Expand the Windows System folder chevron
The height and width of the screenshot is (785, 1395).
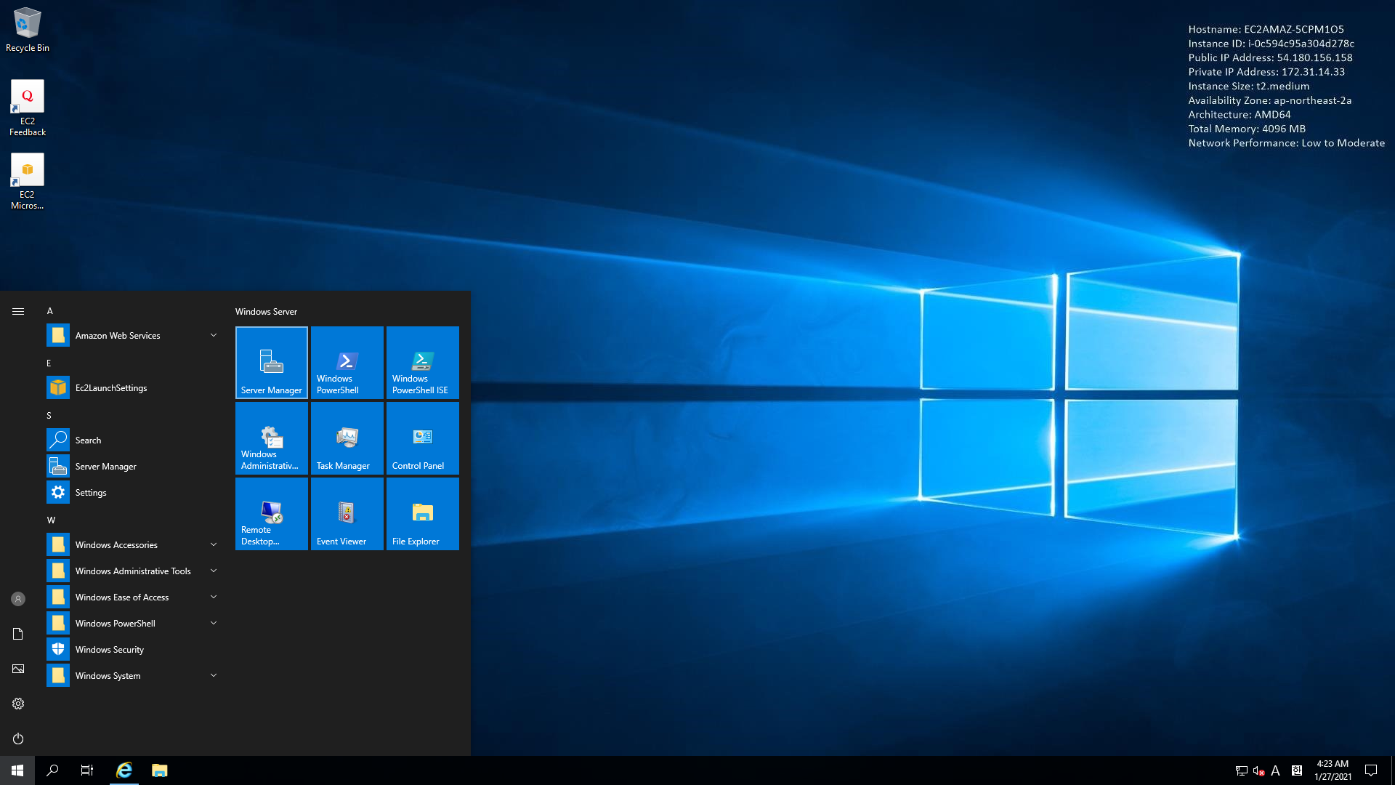214,675
